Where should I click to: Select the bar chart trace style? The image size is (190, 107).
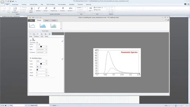53,26
